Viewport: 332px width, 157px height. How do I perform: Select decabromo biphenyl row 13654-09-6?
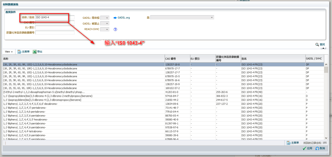(163, 104)
